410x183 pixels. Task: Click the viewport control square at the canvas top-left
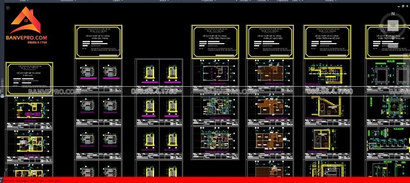[x=8, y=8]
